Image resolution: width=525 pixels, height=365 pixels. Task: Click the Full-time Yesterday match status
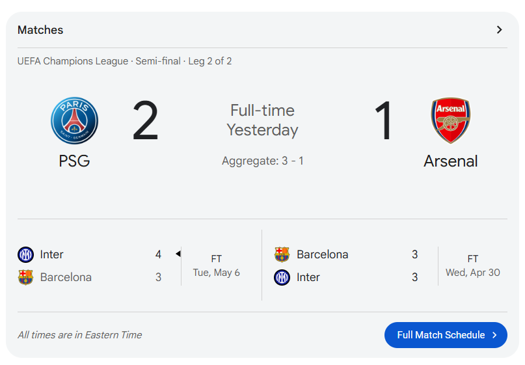[x=263, y=120]
